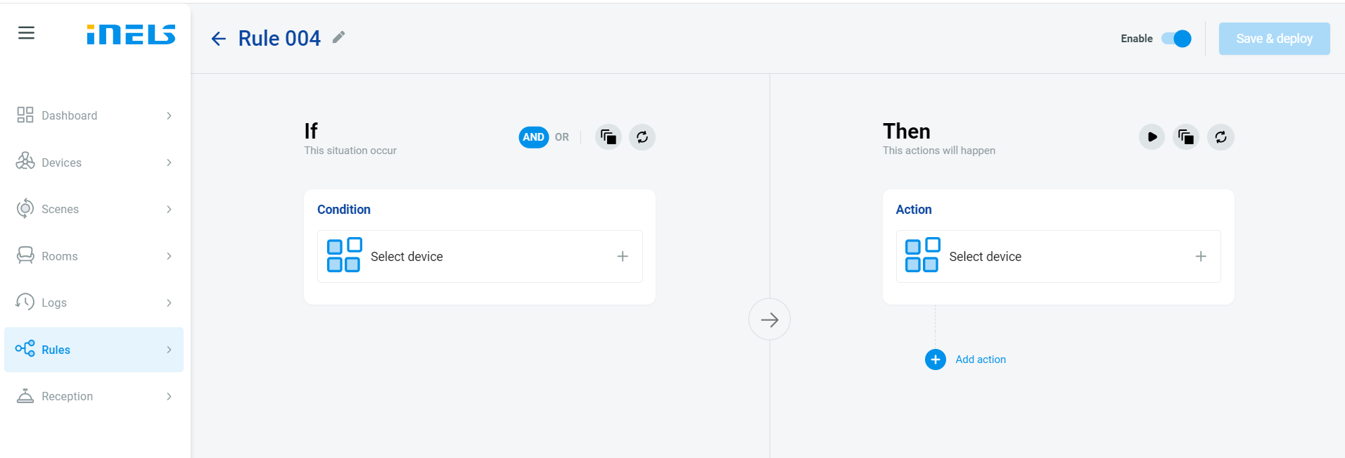
Task: Click the copy icon in Then section
Action: pyautogui.click(x=1186, y=137)
